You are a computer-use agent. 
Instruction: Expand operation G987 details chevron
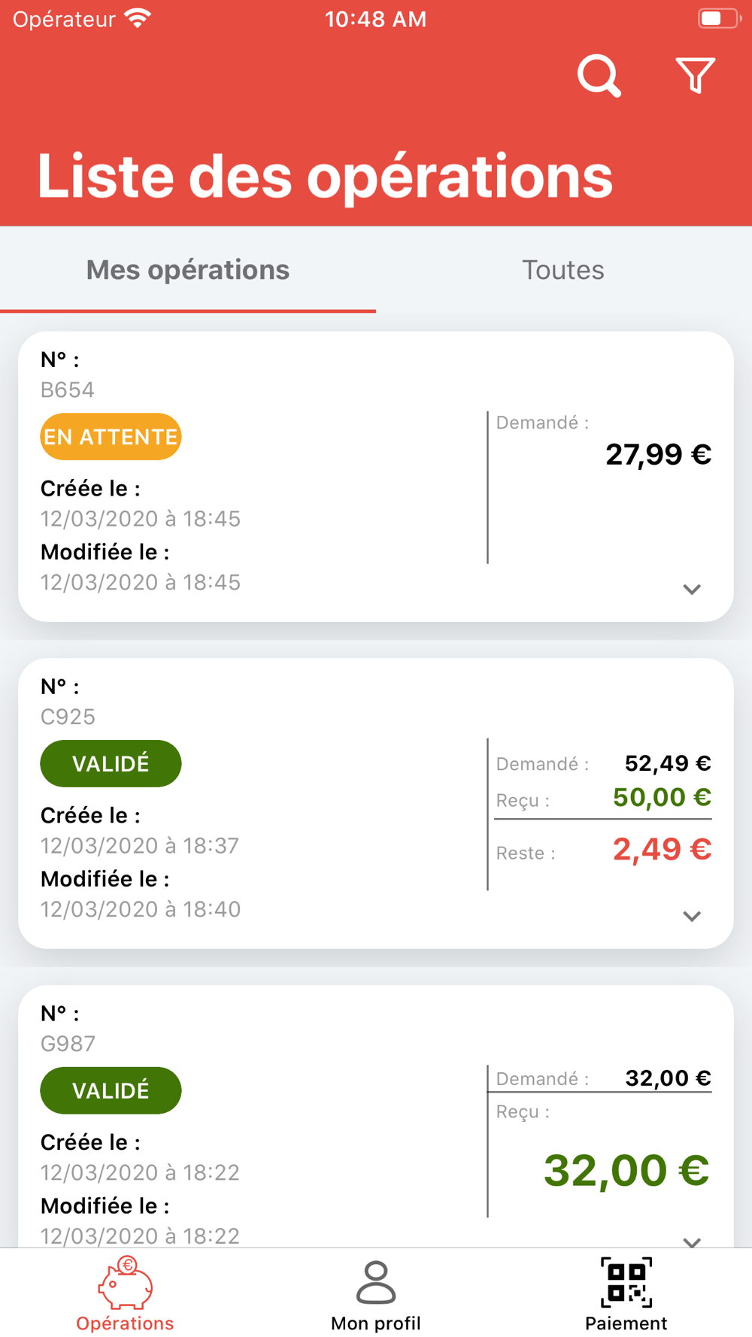692,1241
